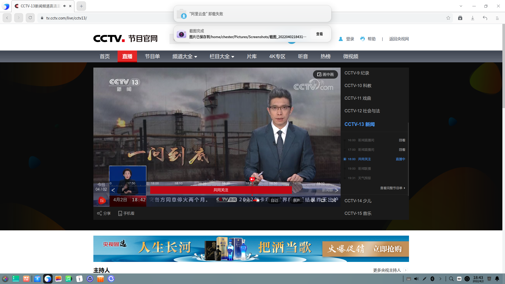Click 回看 for the 17:00 新闻直播间

[402, 150]
